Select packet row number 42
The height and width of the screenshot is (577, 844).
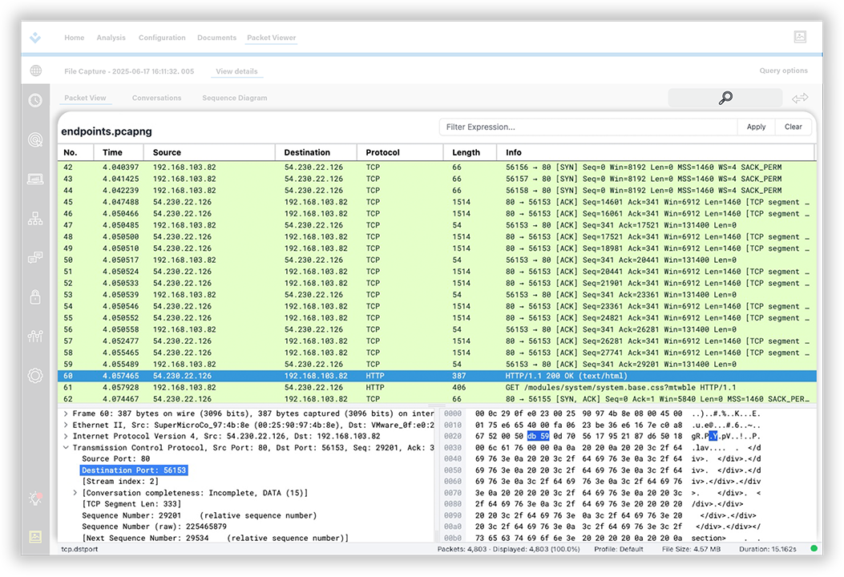pyautogui.click(x=437, y=167)
